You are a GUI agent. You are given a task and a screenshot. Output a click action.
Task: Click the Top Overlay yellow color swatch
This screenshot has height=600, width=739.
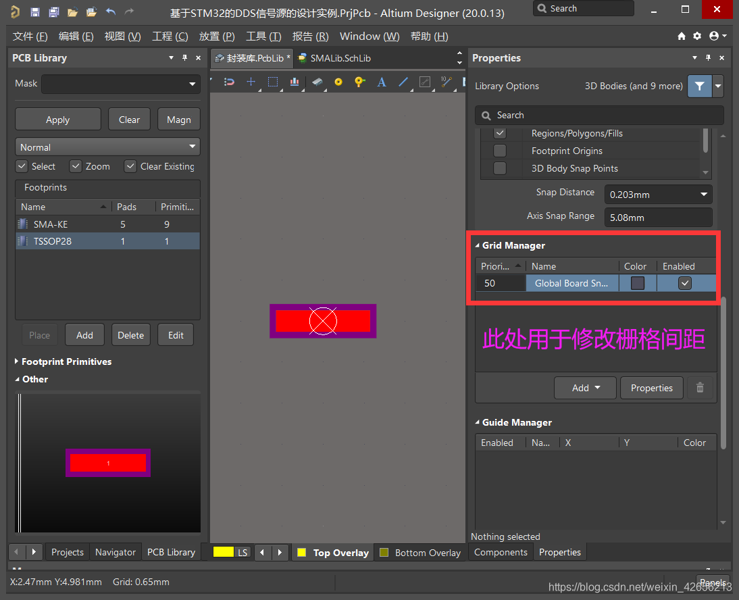(302, 553)
